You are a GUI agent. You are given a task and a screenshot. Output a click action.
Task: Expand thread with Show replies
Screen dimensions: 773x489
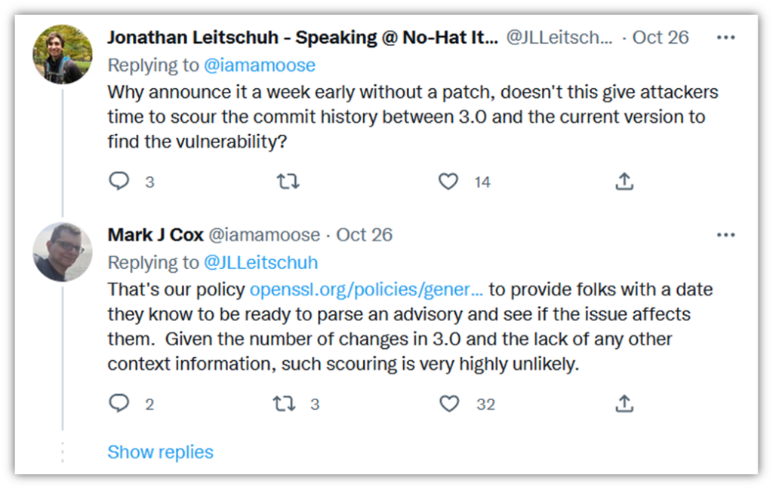160,452
